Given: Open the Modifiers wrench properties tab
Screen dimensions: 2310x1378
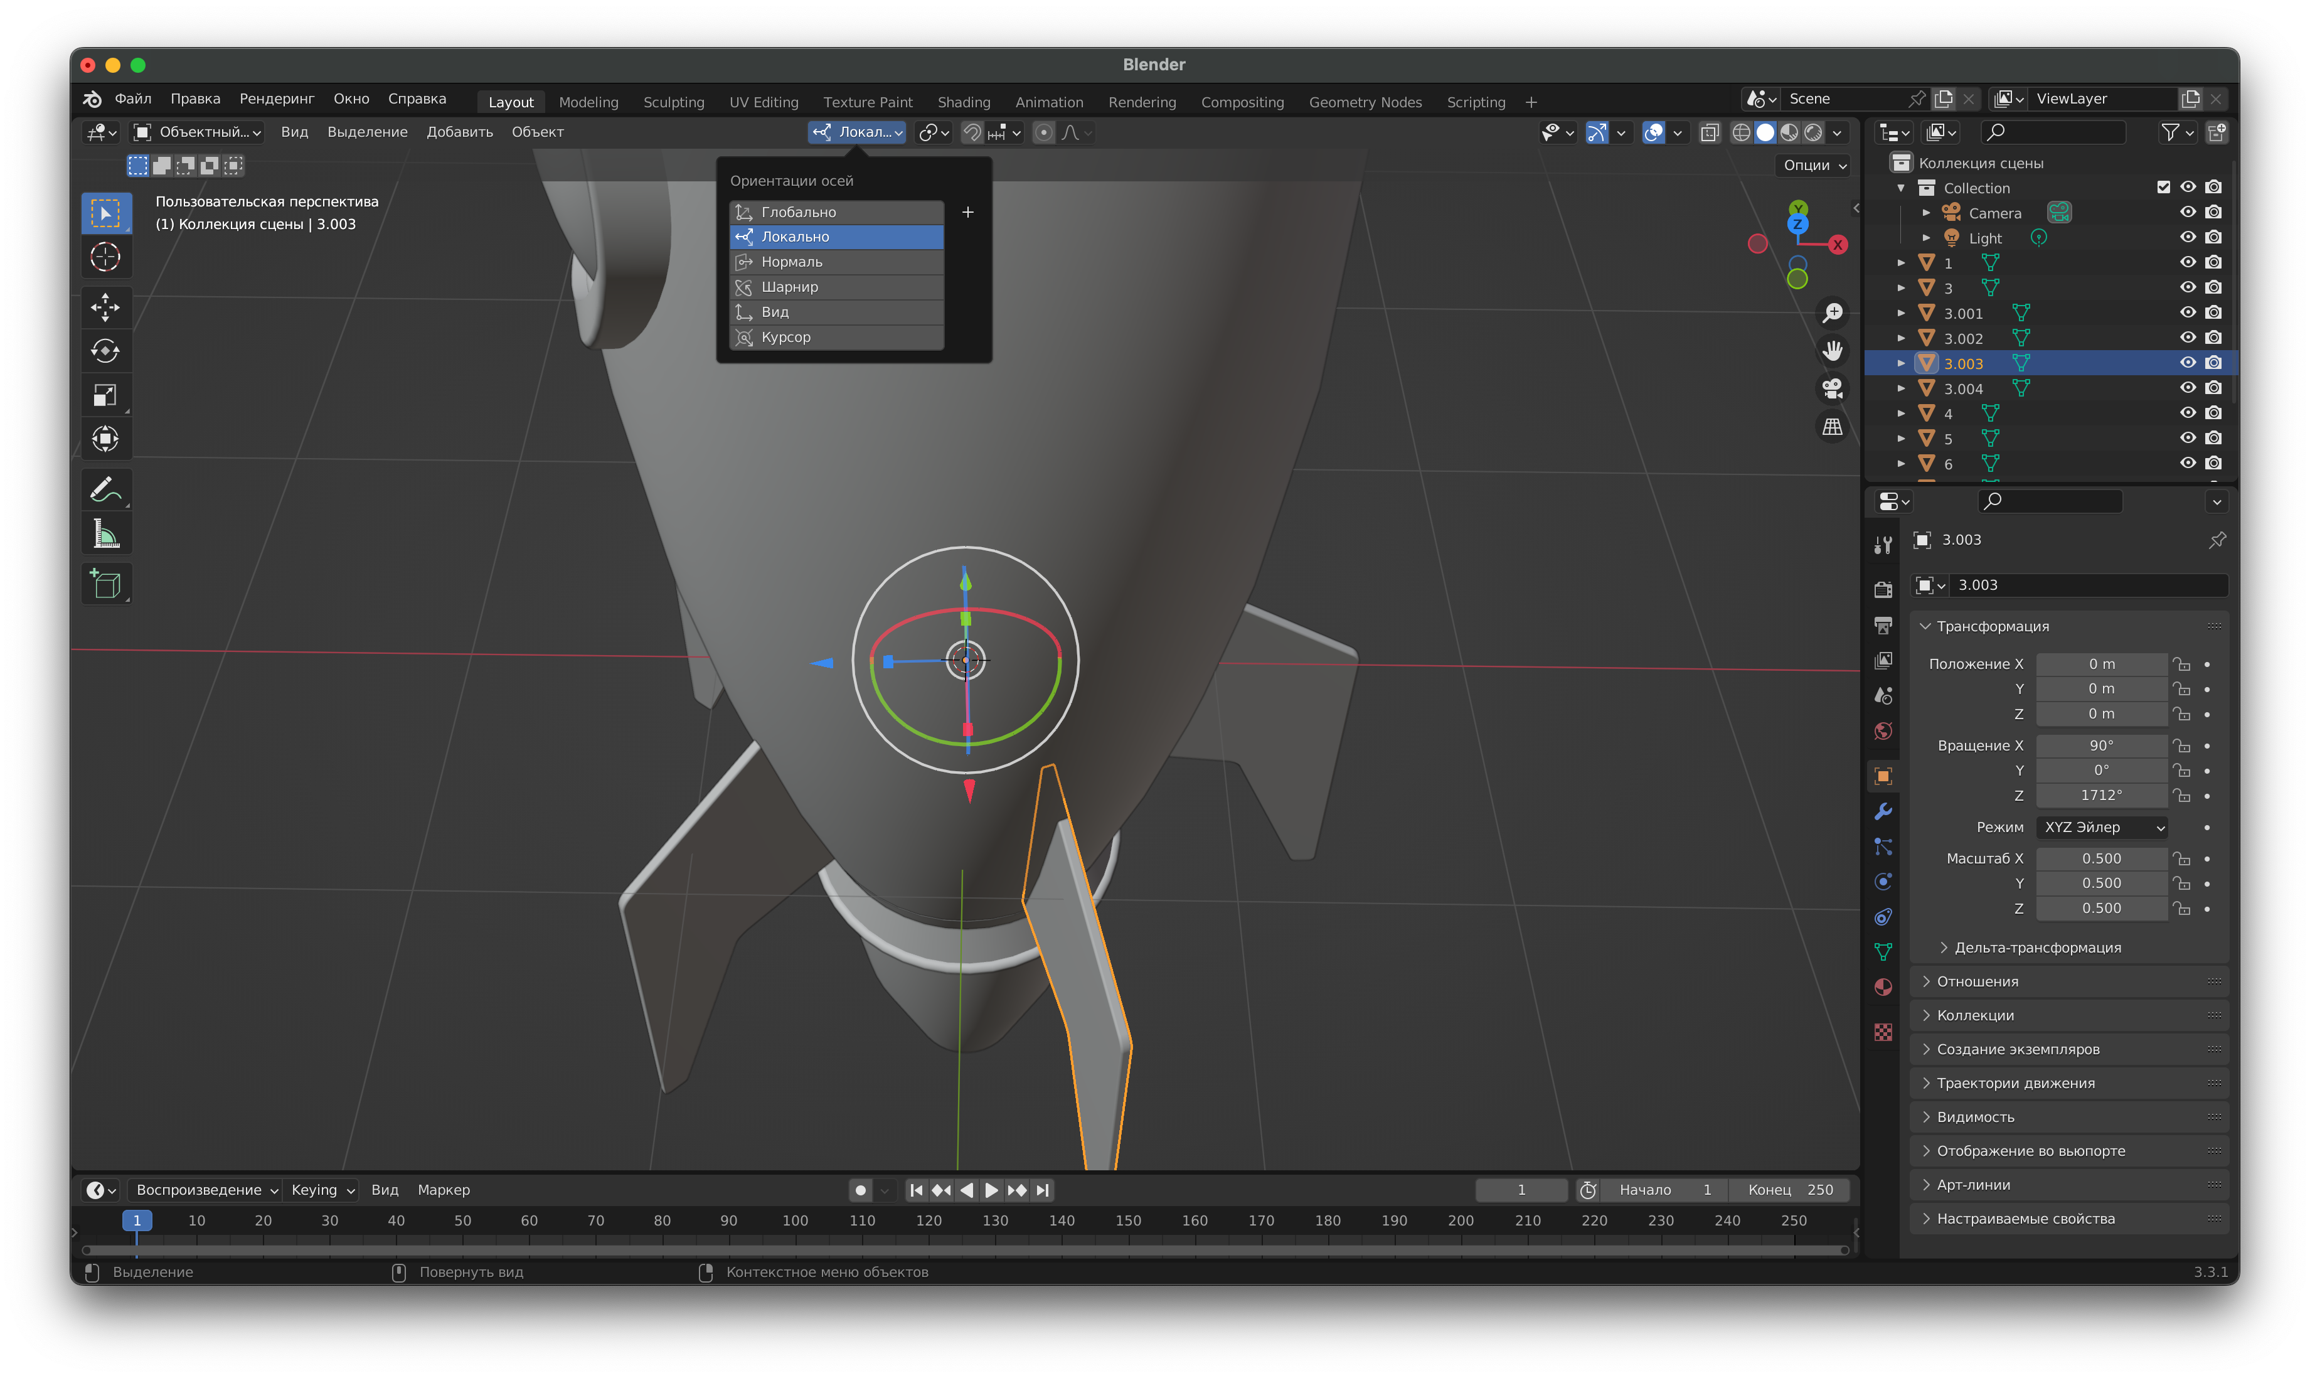Looking at the screenshot, I should (x=1882, y=811).
